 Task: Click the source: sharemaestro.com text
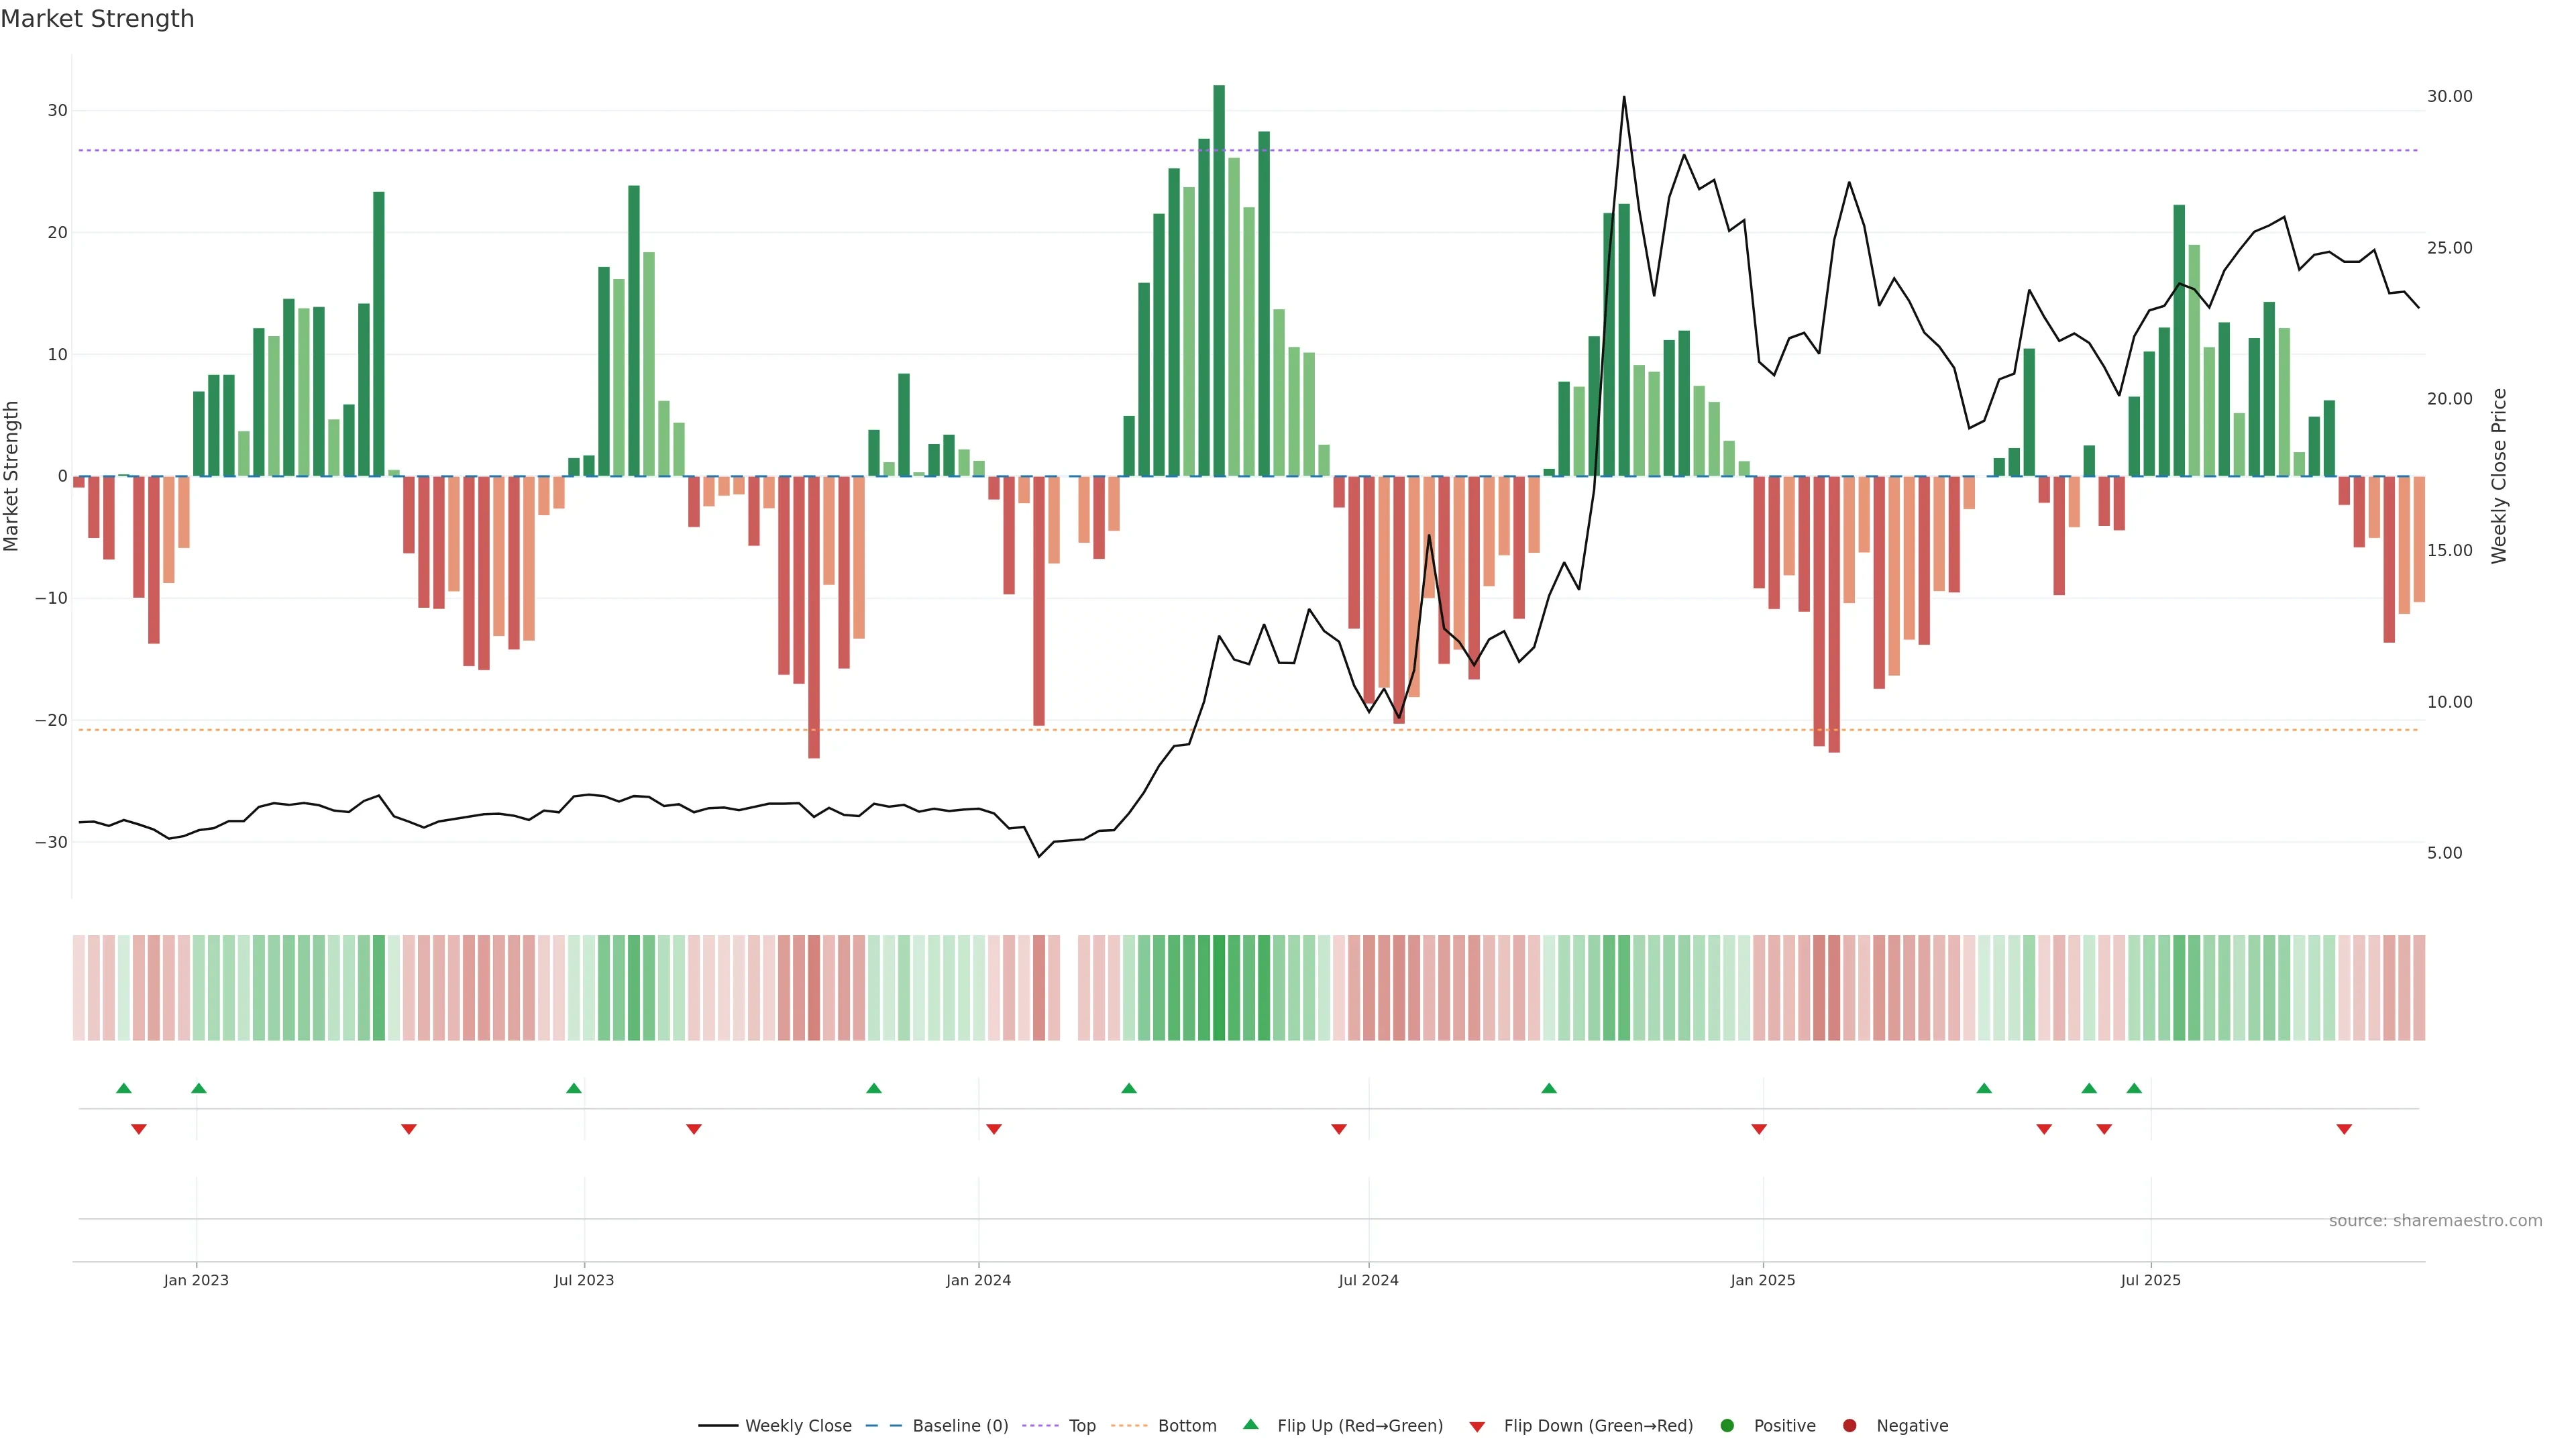click(2435, 1221)
